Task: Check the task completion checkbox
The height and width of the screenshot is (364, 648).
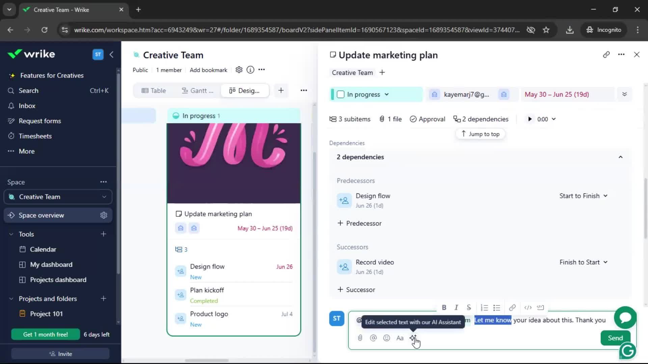Action: [341, 94]
